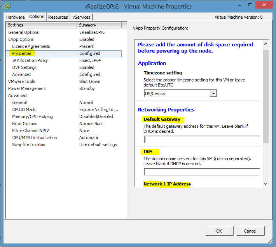Click the Default Gateway input field
The width and height of the screenshot is (276, 247).
202,139
